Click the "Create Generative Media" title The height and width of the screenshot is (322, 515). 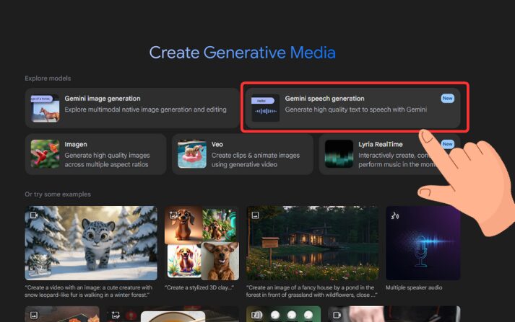[243, 53]
